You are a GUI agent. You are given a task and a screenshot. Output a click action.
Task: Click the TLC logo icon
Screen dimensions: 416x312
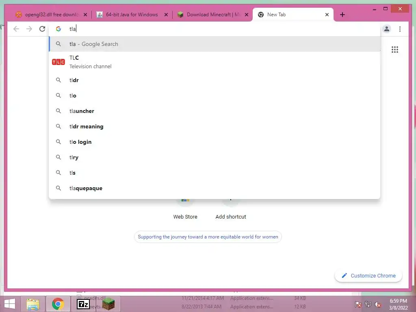58,62
